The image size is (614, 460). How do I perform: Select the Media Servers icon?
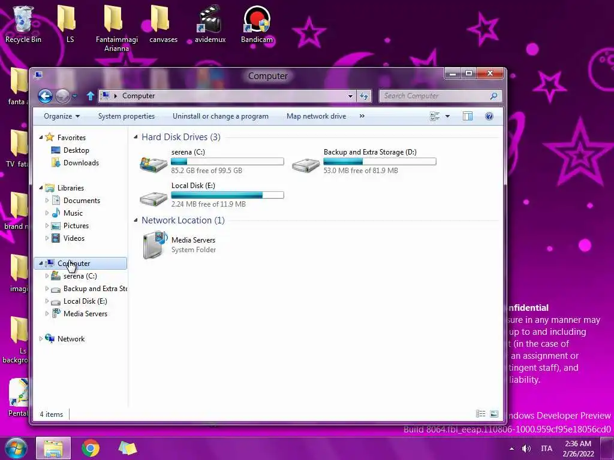pos(155,245)
